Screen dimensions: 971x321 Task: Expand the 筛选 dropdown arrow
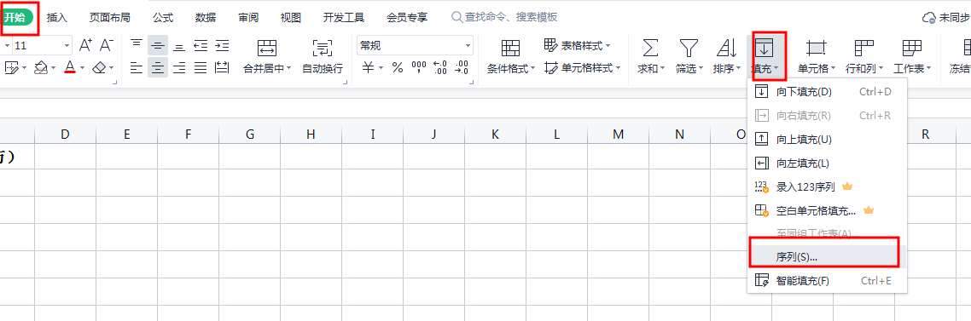pyautogui.click(x=701, y=69)
